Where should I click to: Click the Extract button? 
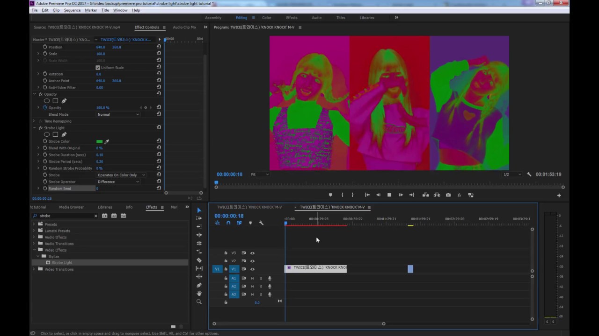[x=437, y=195]
